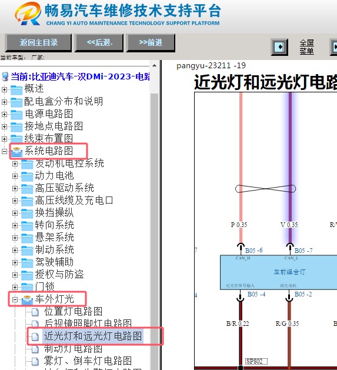The height and width of the screenshot is (370, 337).
Task: Expand the 驾驶辅助 node
Action: 15,262
